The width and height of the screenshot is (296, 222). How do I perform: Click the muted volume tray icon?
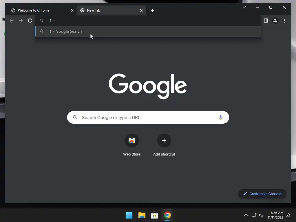pos(261,215)
